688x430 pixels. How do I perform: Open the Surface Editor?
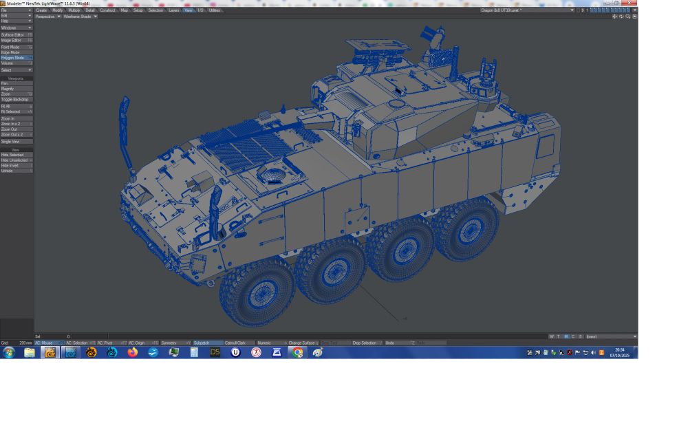point(17,34)
